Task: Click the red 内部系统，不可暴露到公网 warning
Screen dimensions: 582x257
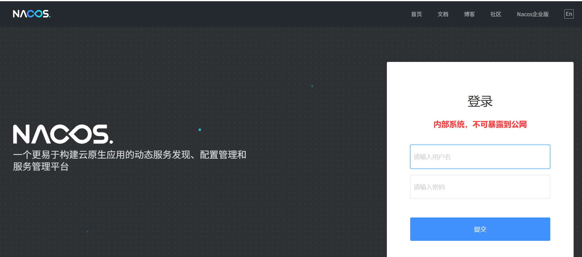Action: 480,124
